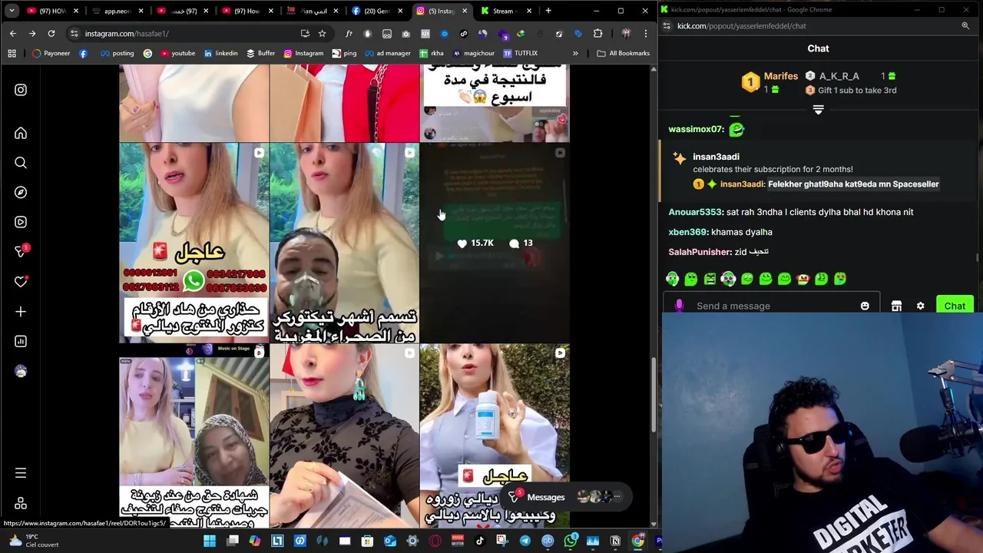Open عاجل fake numbers warning reel
Image resolution: width=983 pixels, height=553 pixels.
click(x=194, y=243)
